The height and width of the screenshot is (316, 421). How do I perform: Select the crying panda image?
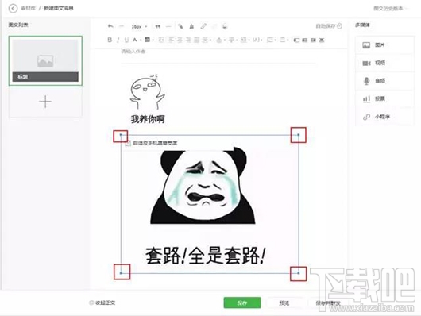coord(210,204)
